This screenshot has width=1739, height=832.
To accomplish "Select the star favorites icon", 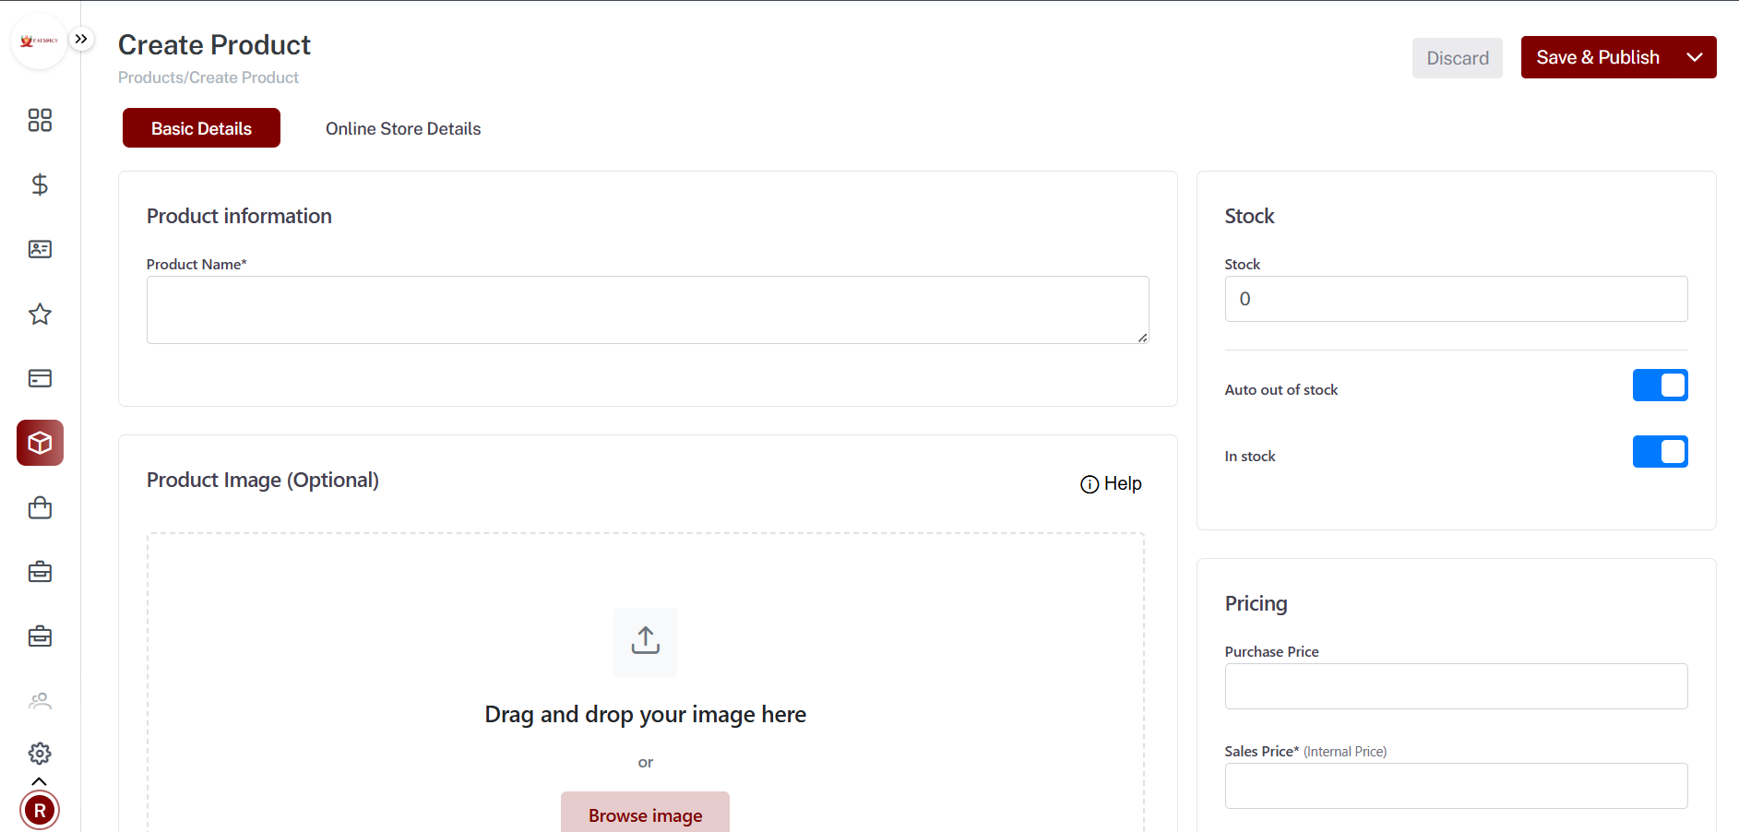I will (x=40, y=315).
